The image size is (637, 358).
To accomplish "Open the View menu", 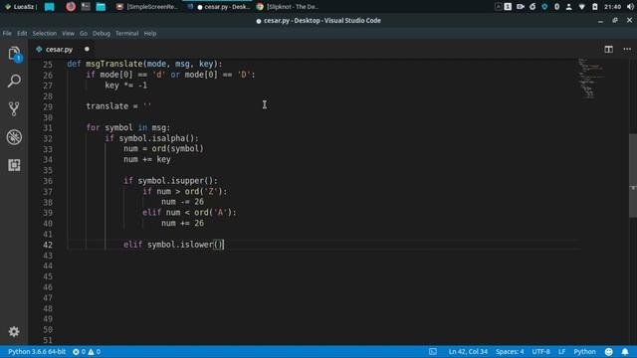I will point(68,33).
